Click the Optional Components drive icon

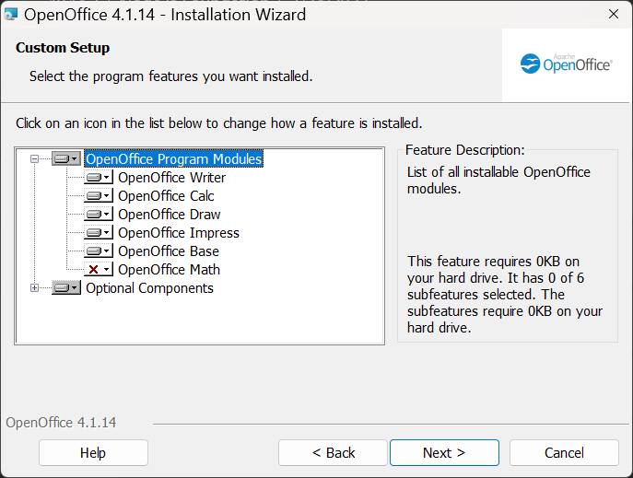click(x=65, y=288)
